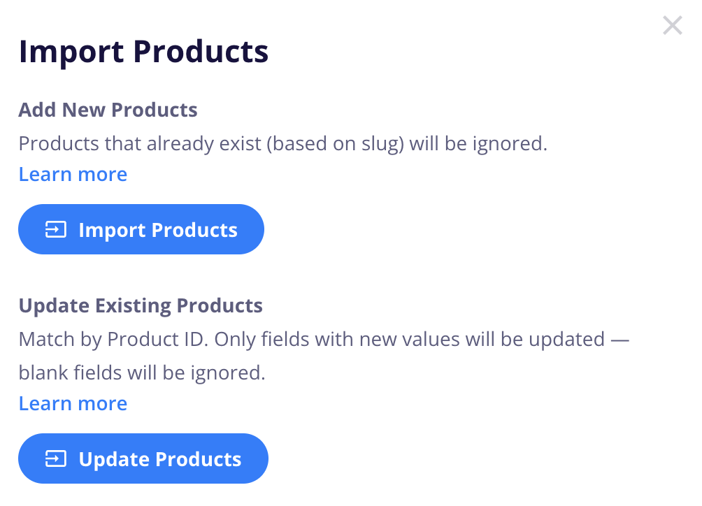Click the 'Update Products' label text on blue button
The image size is (702, 506).
160,459
